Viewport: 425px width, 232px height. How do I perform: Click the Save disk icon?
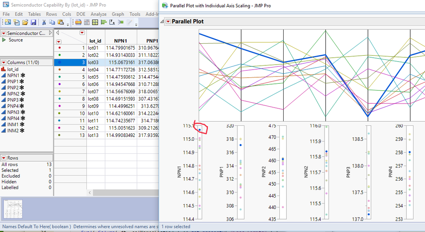pyautogui.click(x=33, y=22)
